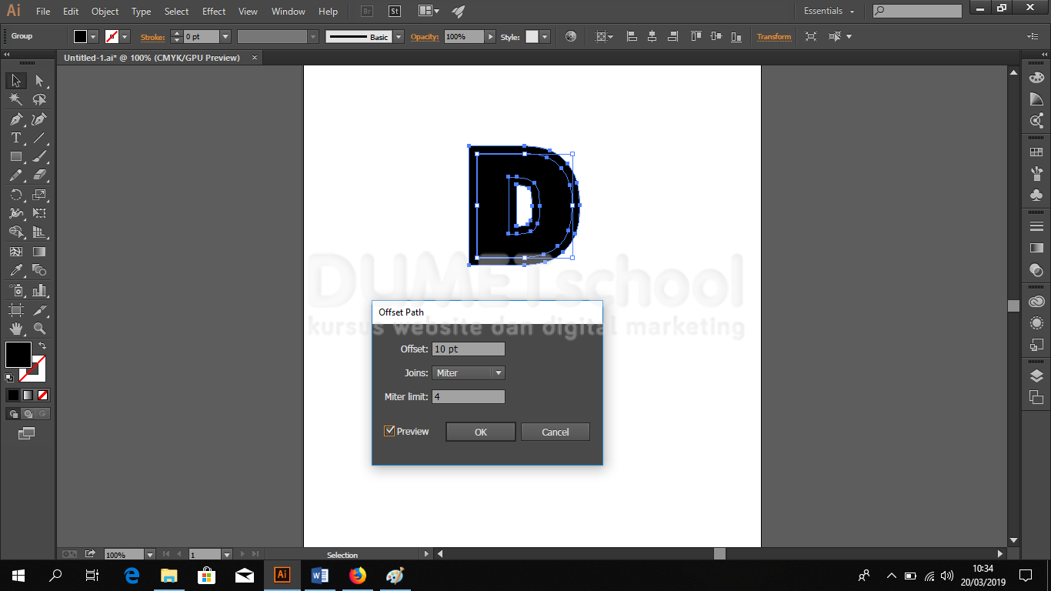Pick the Scale tool
This screenshot has width=1051, height=591.
tap(39, 195)
